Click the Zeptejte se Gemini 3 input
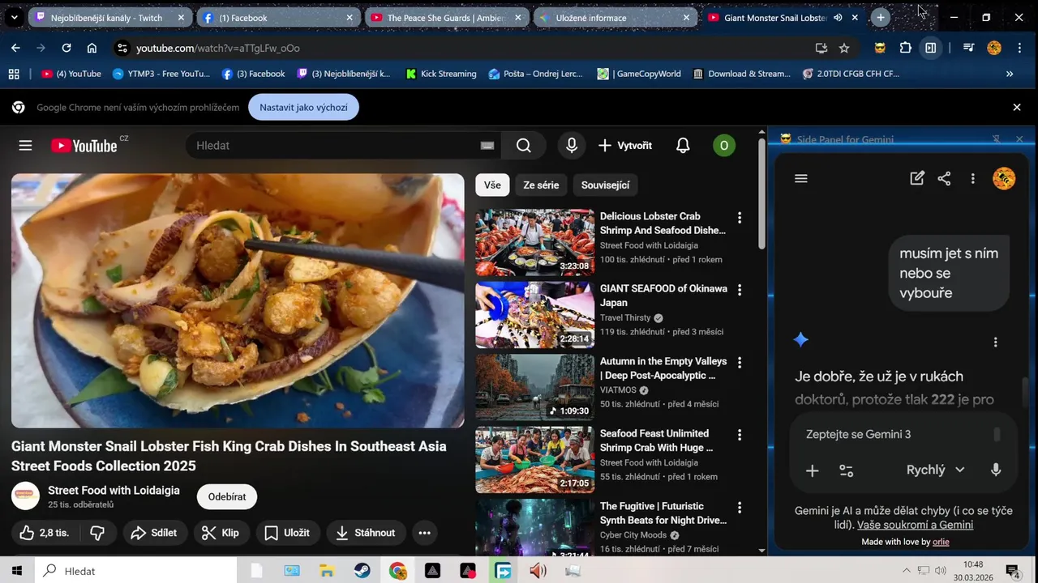This screenshot has height=583, width=1038. pos(896,435)
